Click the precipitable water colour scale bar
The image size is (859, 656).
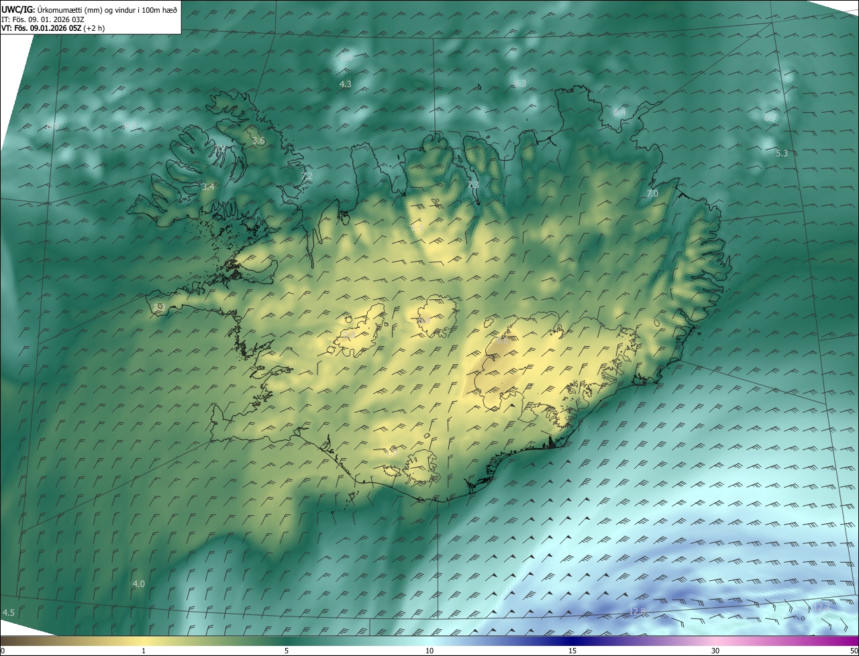click(429, 641)
